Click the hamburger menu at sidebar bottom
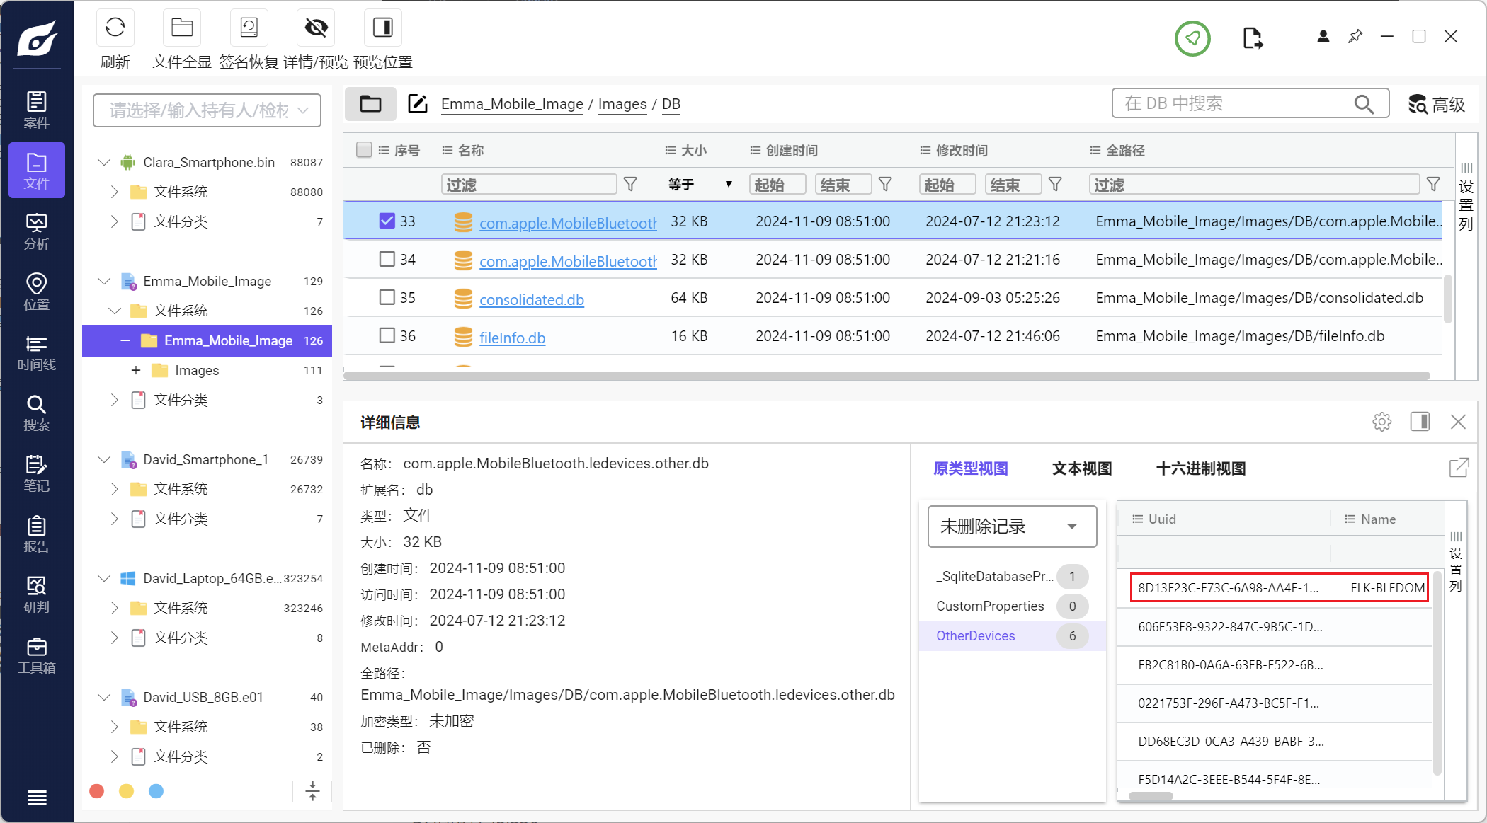The height and width of the screenshot is (823, 1487). click(x=37, y=798)
